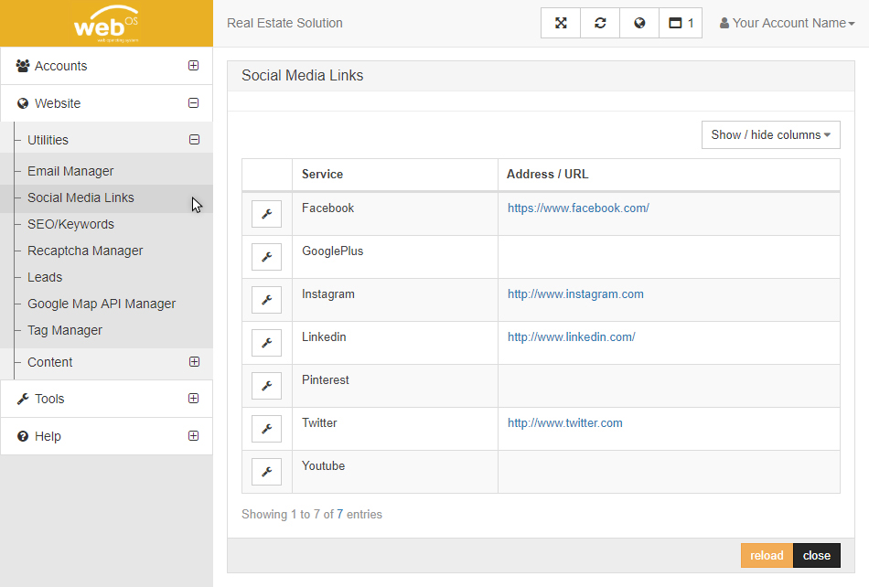
Task: Edit Youtube row with wrench icon
Action: coord(266,472)
